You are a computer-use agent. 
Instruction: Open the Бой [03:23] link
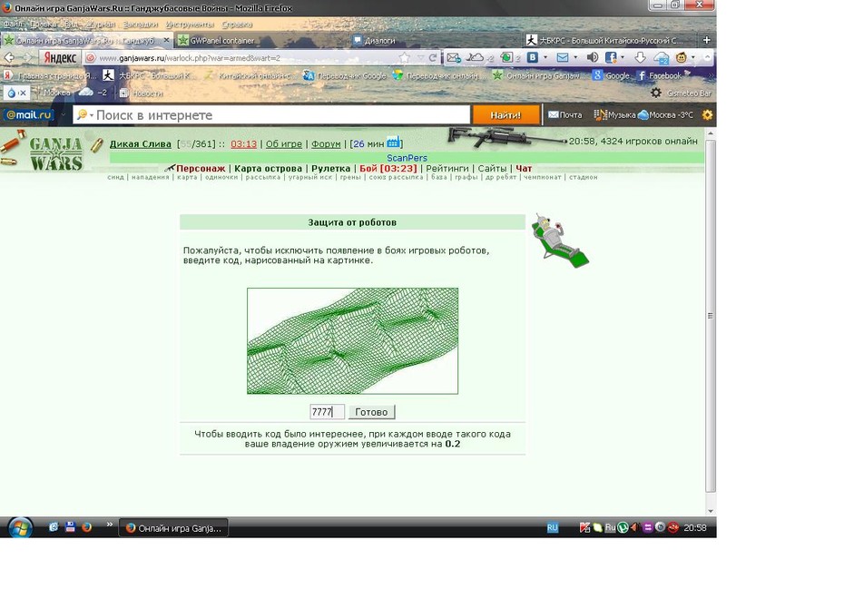pos(388,168)
